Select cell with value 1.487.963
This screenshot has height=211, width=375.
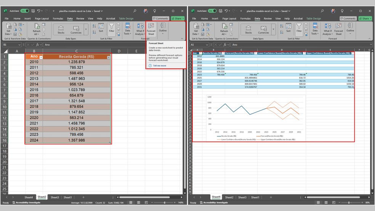[x=77, y=78]
